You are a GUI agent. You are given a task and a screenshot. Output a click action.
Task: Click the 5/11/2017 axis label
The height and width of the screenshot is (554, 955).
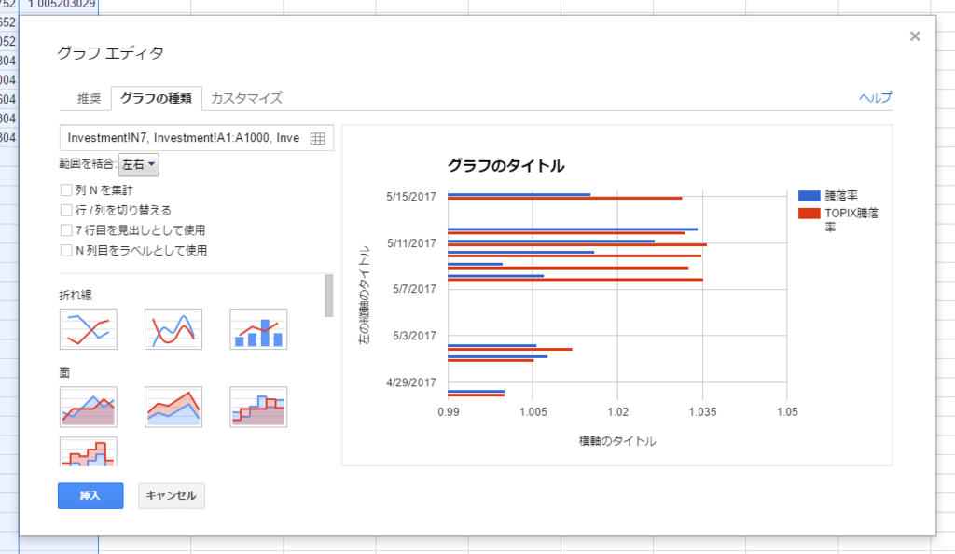pos(411,243)
